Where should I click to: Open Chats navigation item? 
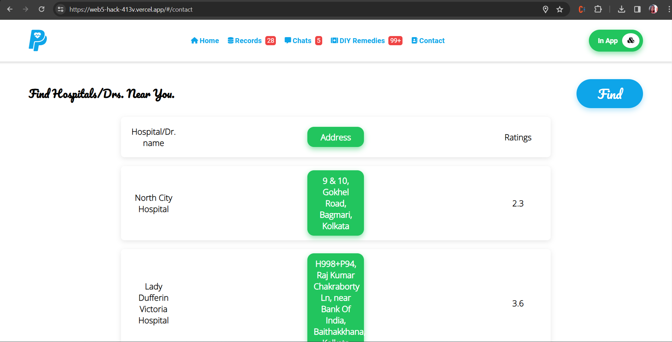point(298,41)
